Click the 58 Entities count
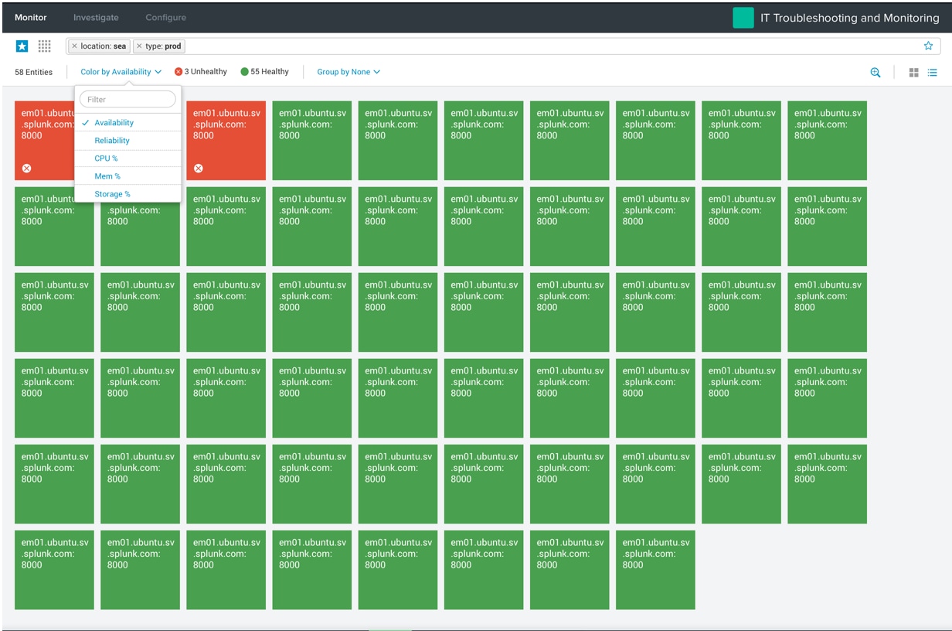Screen dimensions: 952x631 34,72
